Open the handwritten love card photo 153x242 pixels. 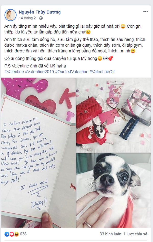[x=38, y=153]
